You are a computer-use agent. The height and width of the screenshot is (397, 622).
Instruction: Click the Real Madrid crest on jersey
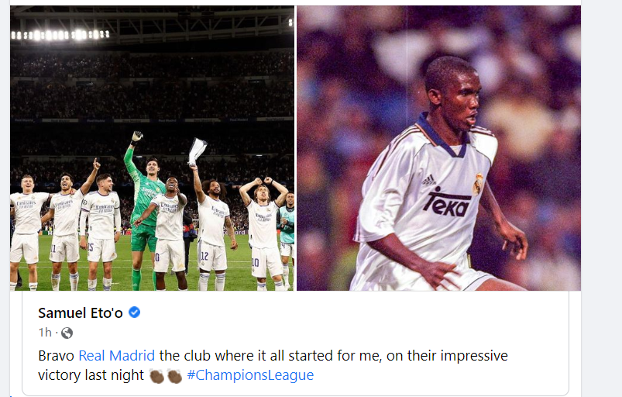click(478, 185)
